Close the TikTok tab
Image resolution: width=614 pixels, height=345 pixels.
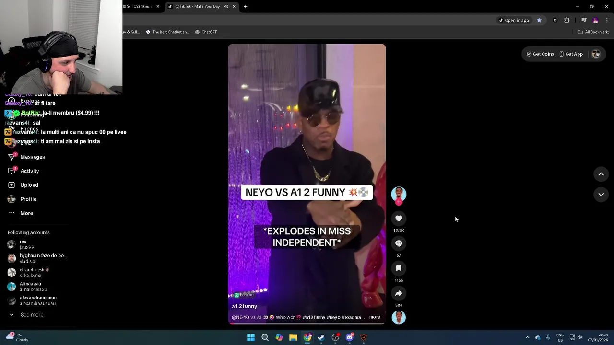234,7
